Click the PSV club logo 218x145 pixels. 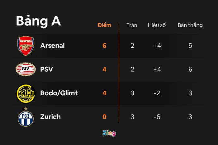26,69
